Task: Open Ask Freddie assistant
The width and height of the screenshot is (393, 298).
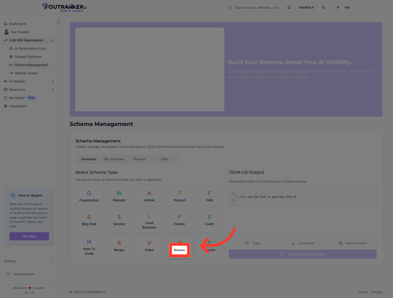Action: tap(29, 32)
